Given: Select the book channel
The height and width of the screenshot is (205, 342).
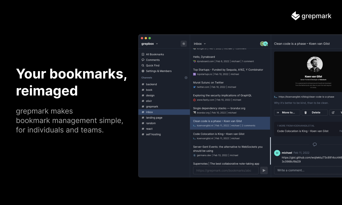Looking at the screenshot, I should pos(164,90).
